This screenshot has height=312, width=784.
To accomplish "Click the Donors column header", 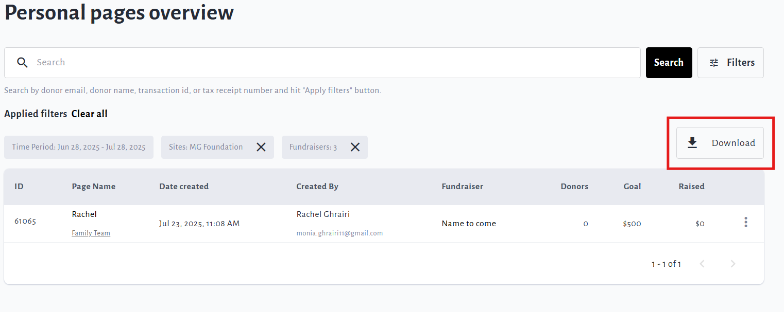I will tap(574, 187).
